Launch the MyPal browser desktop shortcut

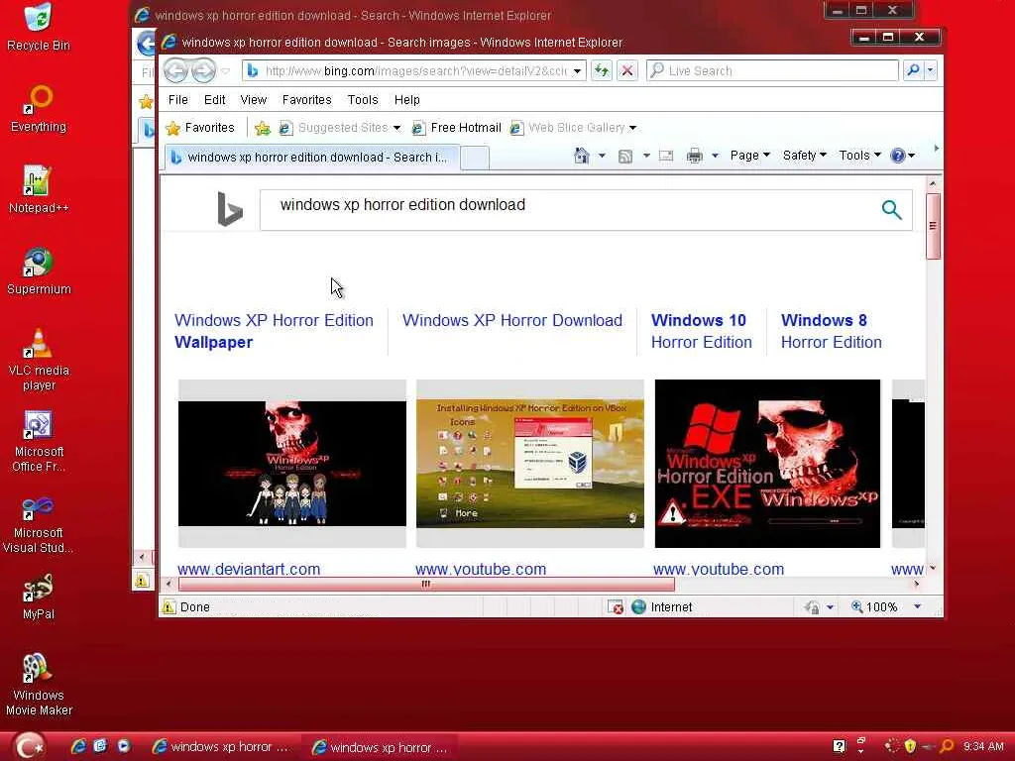coord(39,597)
